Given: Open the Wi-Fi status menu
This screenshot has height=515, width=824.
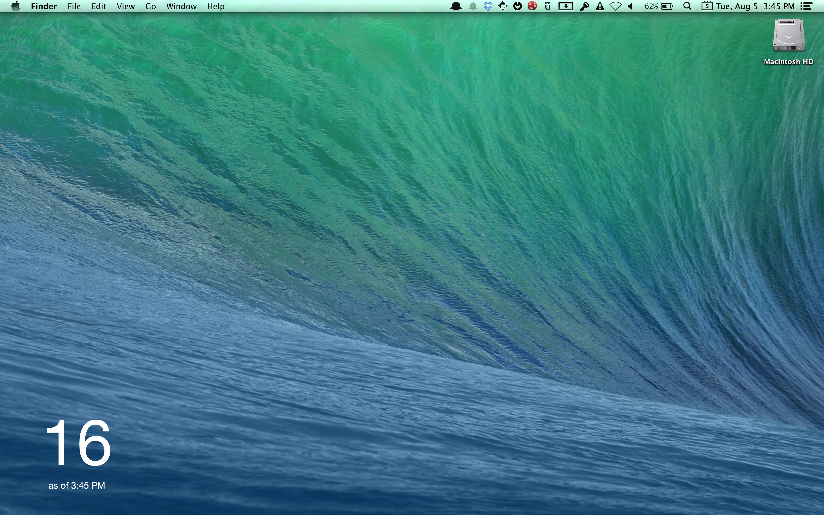Looking at the screenshot, I should (x=615, y=6).
